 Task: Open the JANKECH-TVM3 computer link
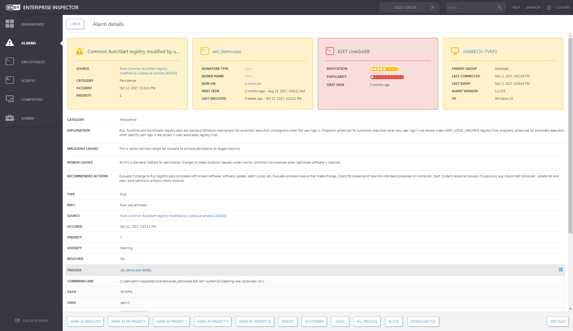tap(480, 51)
